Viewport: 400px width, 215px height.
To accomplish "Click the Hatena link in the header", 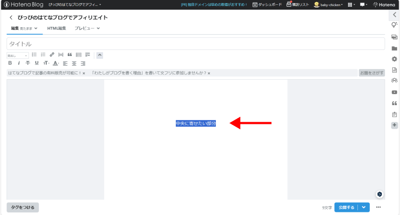I will 384,5.
